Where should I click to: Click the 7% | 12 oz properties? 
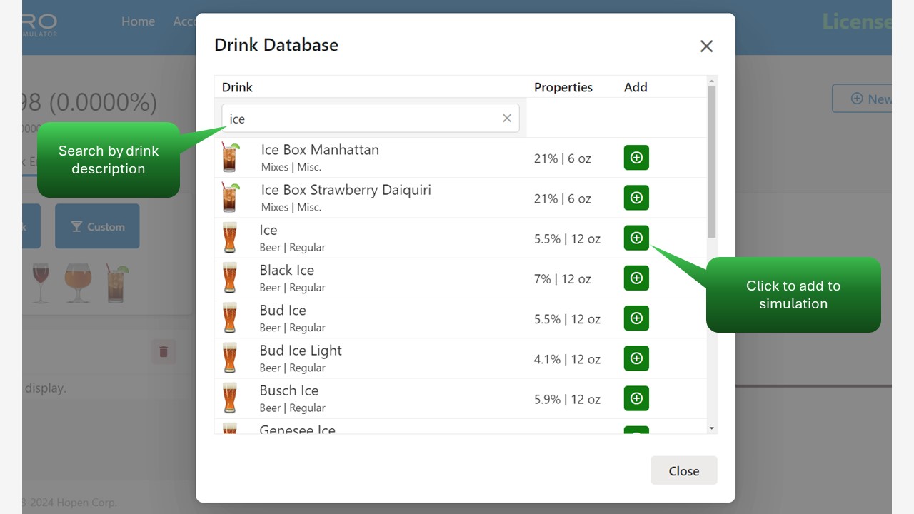pos(563,279)
